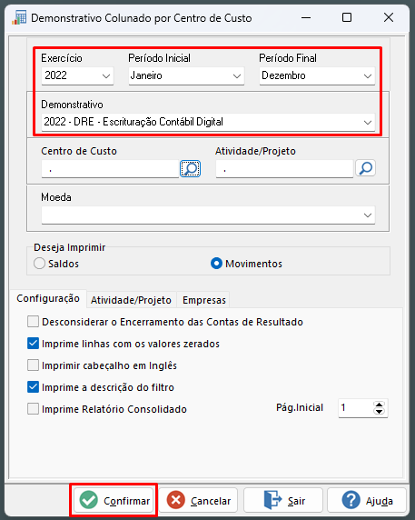Open the Atividade/Projeto search magnifier
The height and width of the screenshot is (520, 415).
[x=365, y=168]
